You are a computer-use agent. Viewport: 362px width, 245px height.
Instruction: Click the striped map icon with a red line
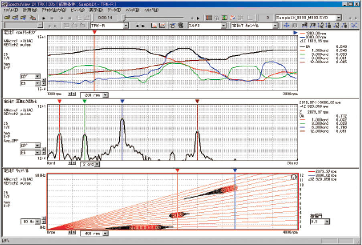click(209, 18)
